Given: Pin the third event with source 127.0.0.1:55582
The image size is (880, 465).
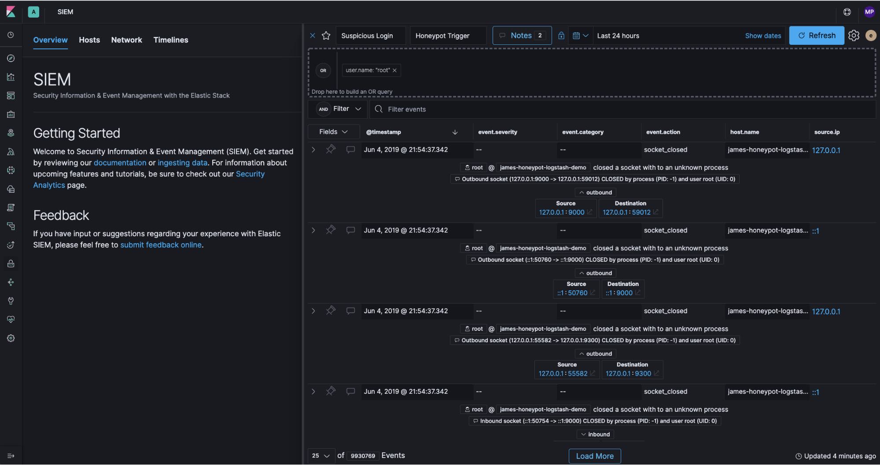Looking at the screenshot, I should (x=331, y=311).
